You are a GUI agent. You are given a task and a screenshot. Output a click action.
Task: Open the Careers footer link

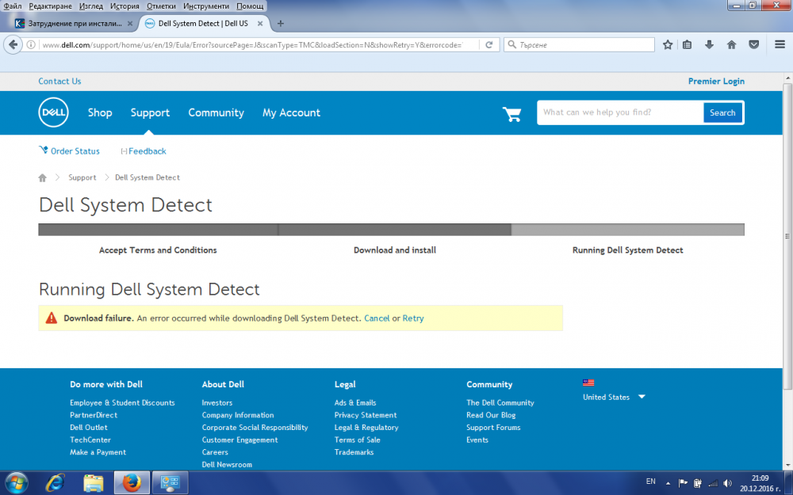[215, 452]
